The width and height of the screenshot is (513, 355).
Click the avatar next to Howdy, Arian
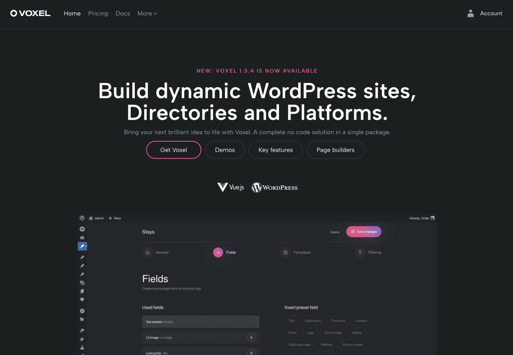point(432,218)
